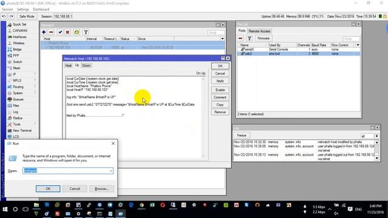Add new Netwatch entry with plus icon
The image size is (388, 218).
coord(44,32)
